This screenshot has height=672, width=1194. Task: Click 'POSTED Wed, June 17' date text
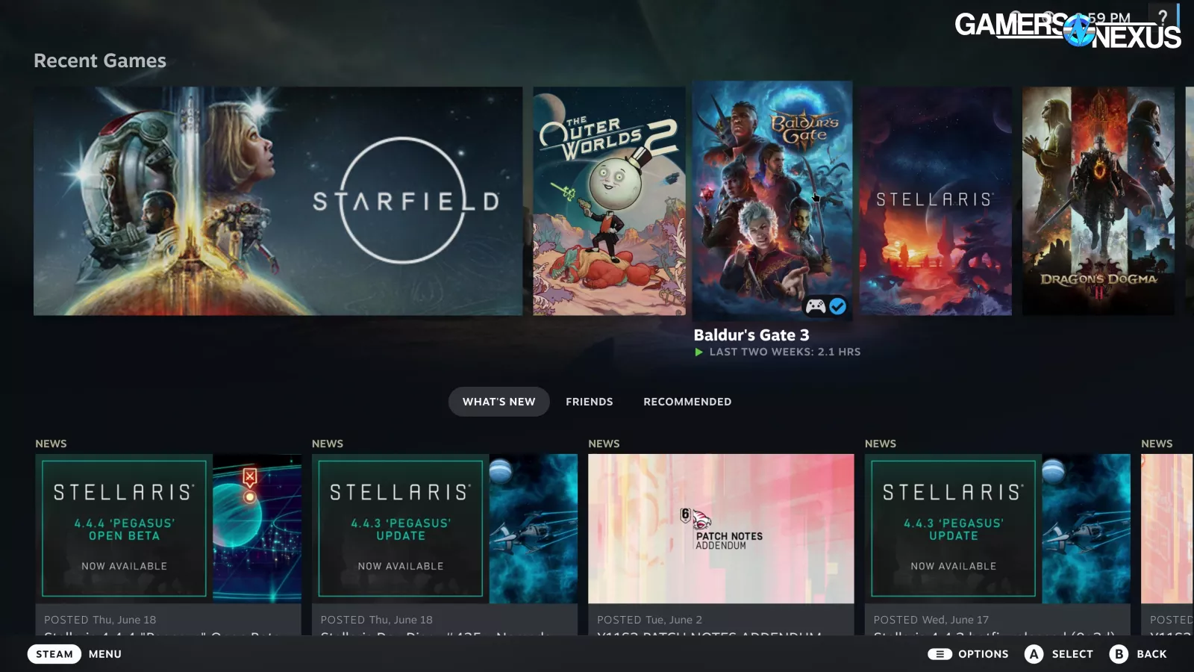coord(931,620)
